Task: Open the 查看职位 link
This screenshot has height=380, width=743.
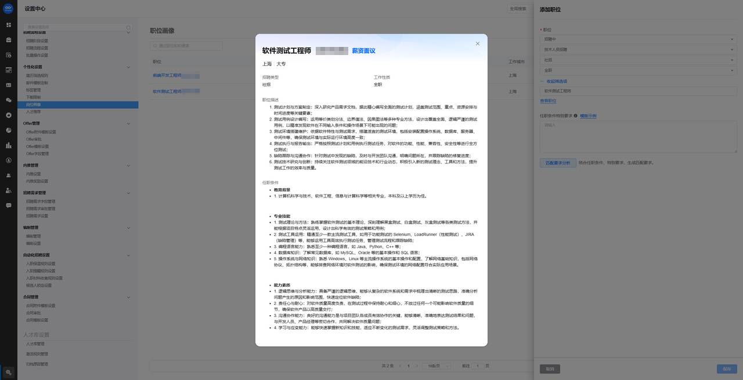Action: (x=548, y=101)
